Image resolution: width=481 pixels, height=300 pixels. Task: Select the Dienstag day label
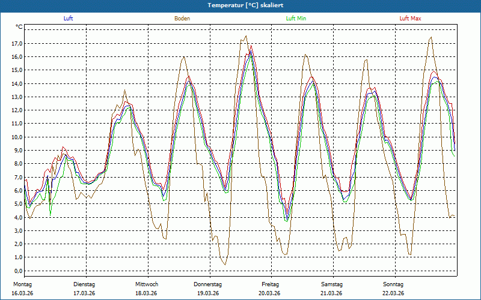tap(84, 284)
